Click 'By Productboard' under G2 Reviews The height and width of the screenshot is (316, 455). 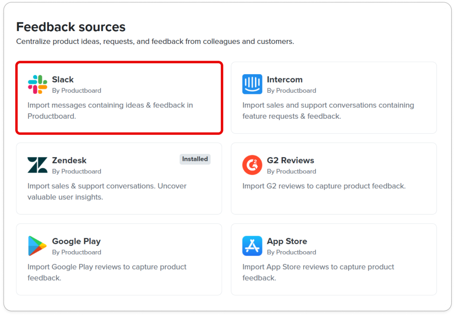tap(291, 172)
